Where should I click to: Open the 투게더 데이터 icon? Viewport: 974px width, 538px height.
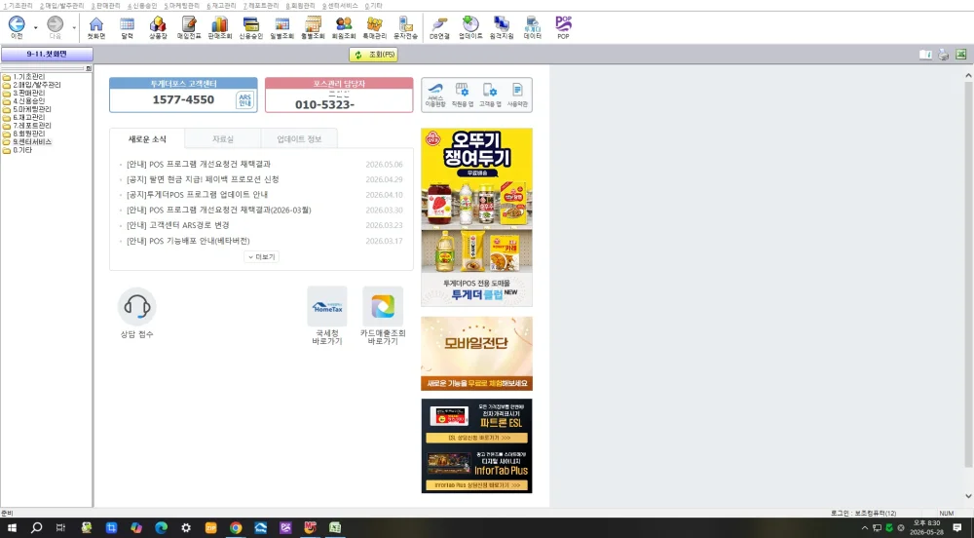(533, 28)
